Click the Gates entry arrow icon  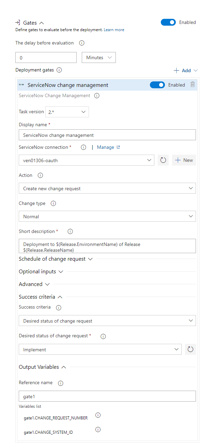point(18,23)
